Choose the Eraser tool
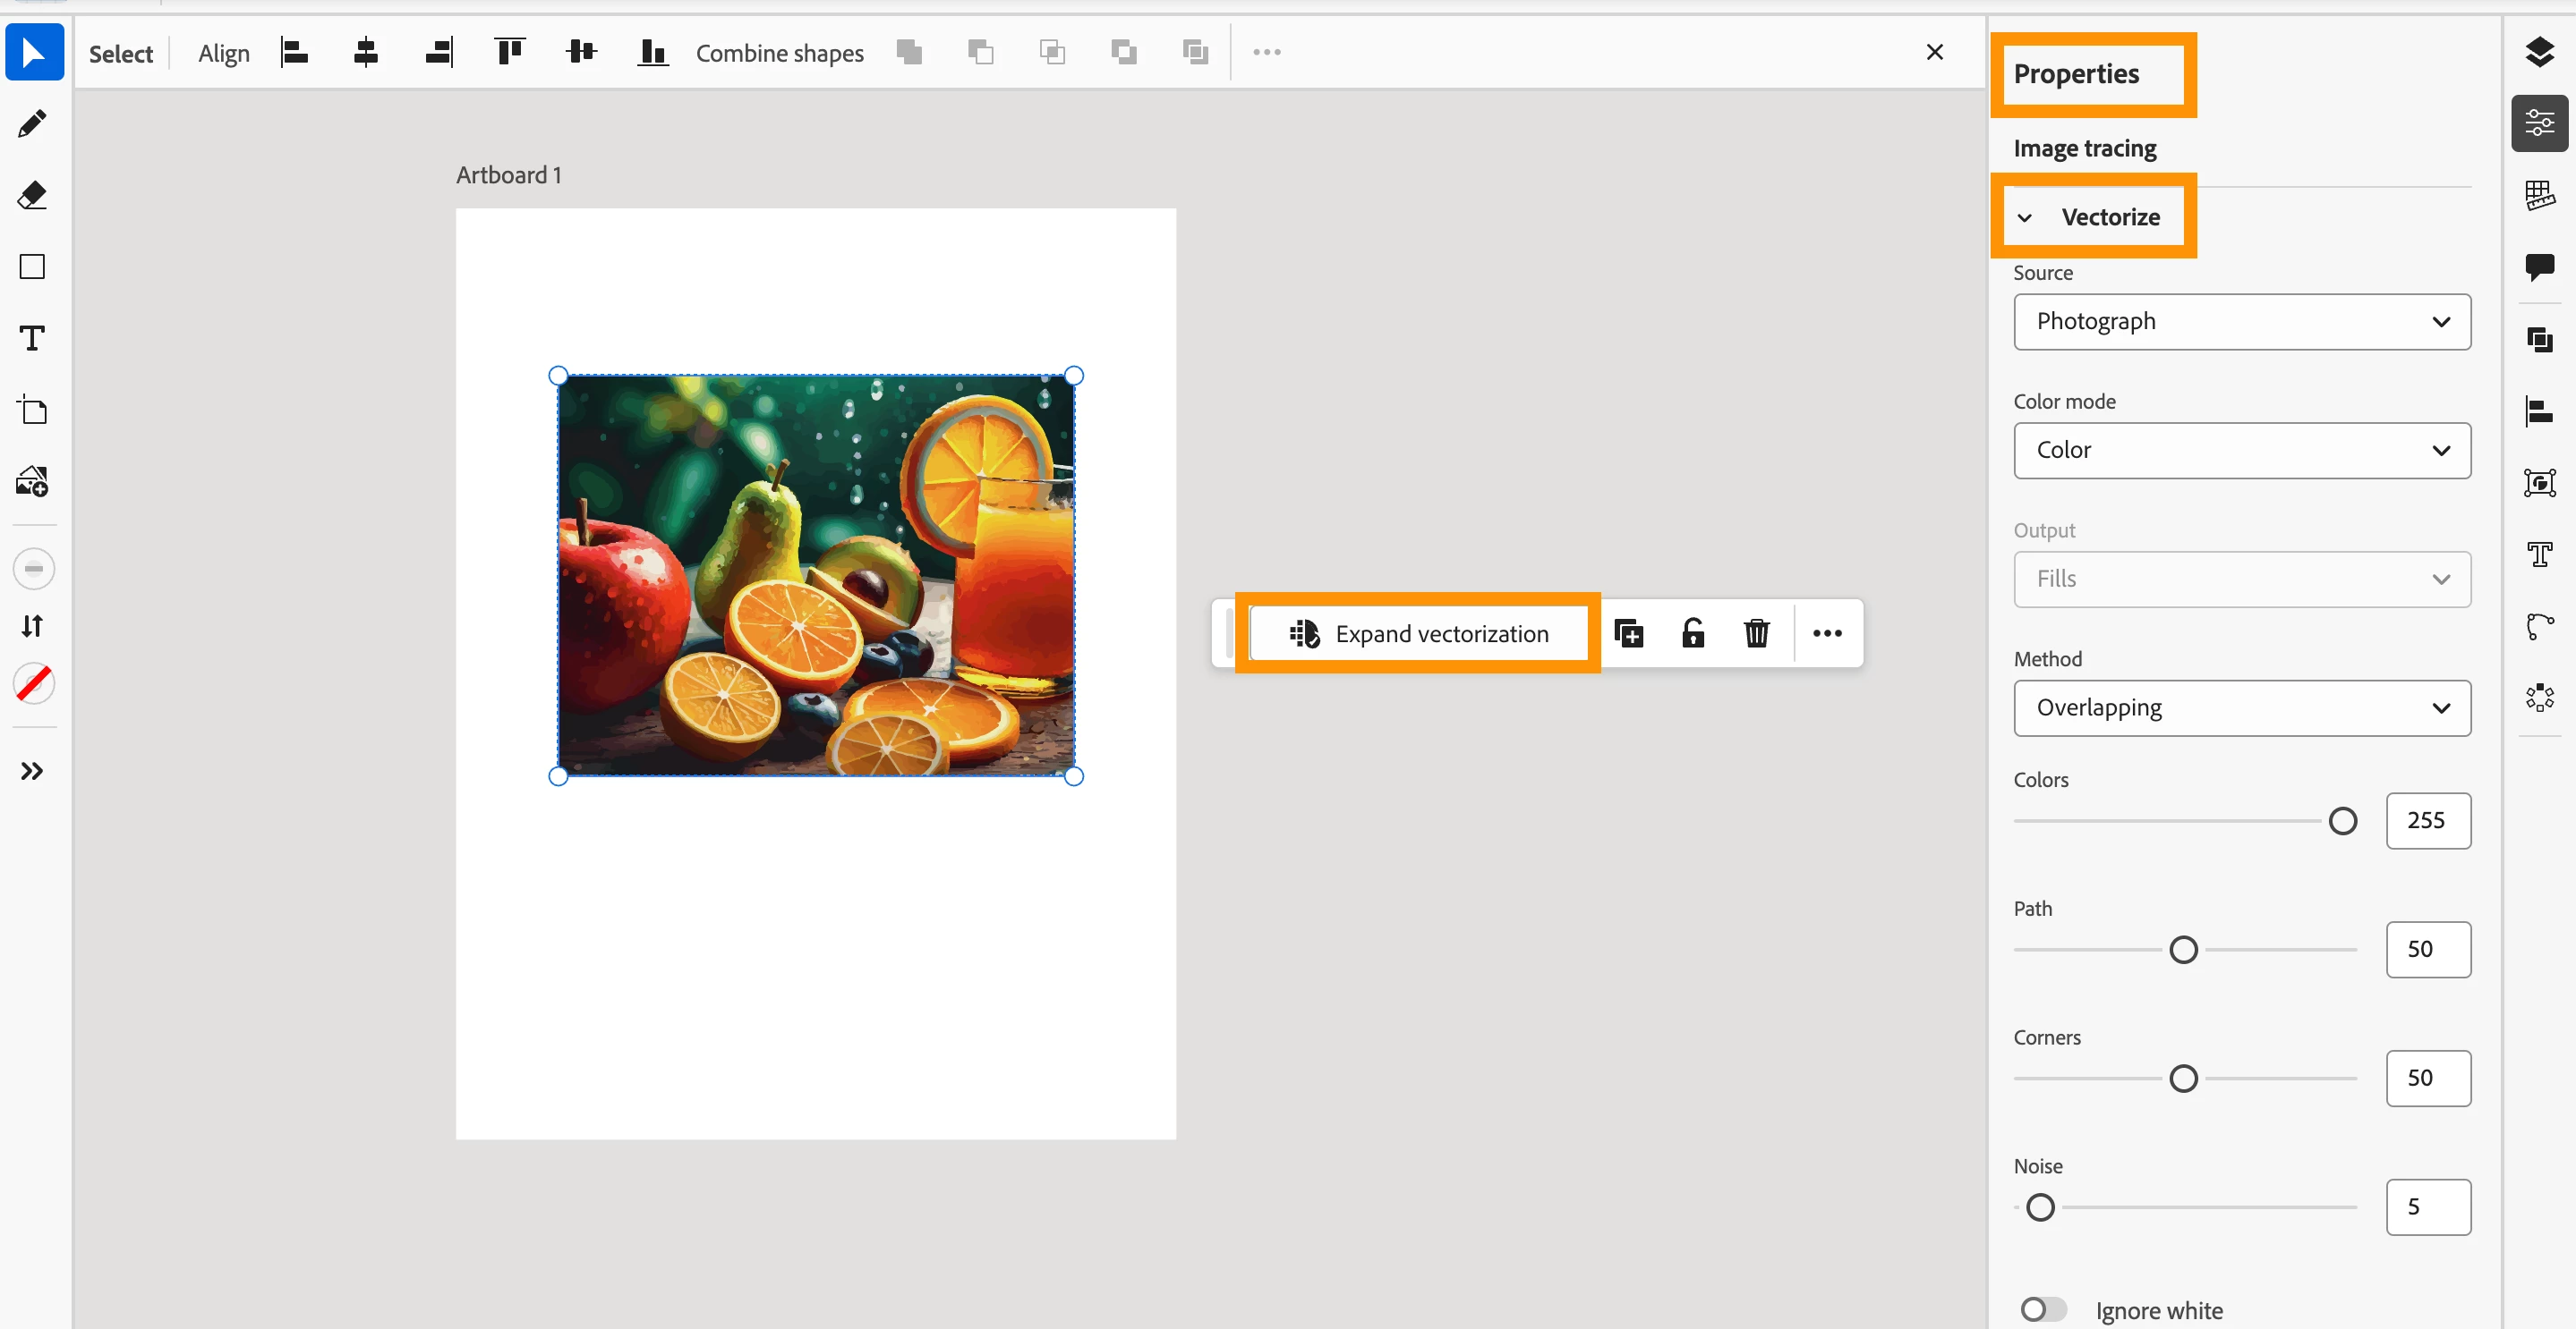Viewport: 2576px width, 1329px height. tap(32, 196)
